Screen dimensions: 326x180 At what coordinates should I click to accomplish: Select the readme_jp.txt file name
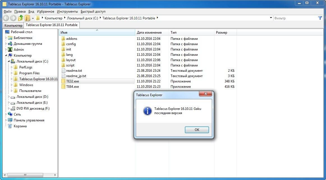click(76, 76)
